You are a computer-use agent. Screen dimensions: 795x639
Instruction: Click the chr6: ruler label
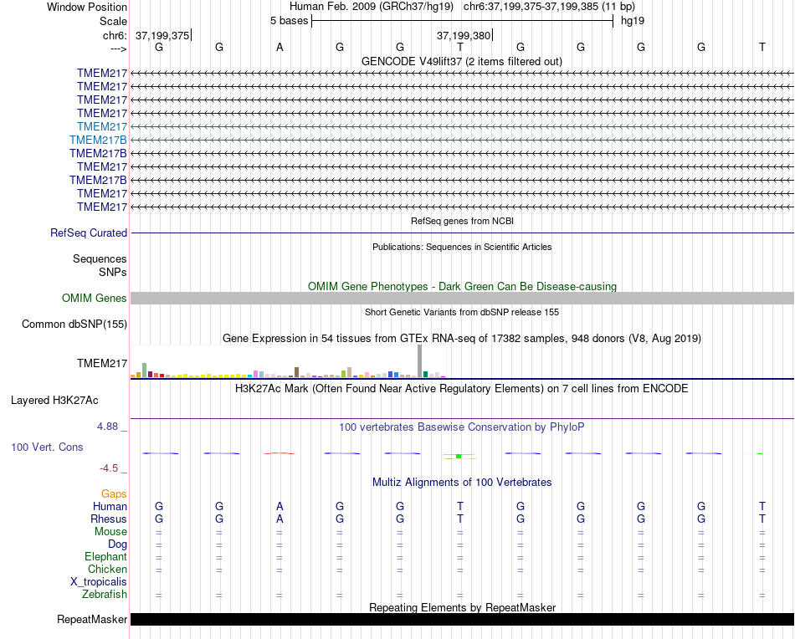coord(115,35)
